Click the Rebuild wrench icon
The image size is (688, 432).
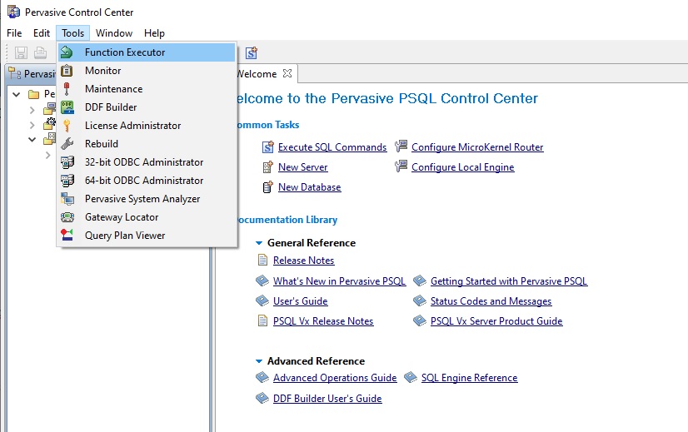click(x=67, y=144)
